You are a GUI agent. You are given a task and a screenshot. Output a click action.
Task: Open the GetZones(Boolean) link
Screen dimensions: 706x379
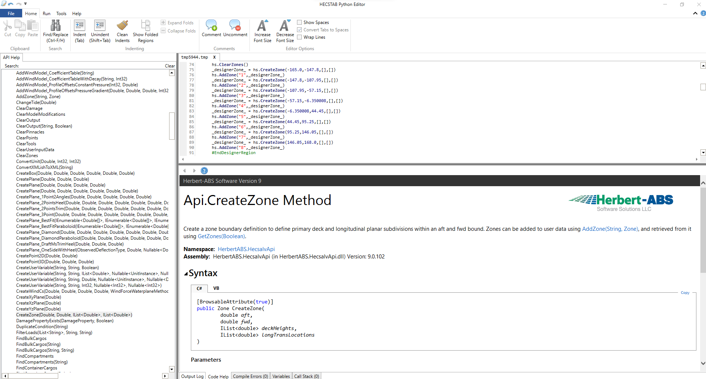[x=221, y=236]
